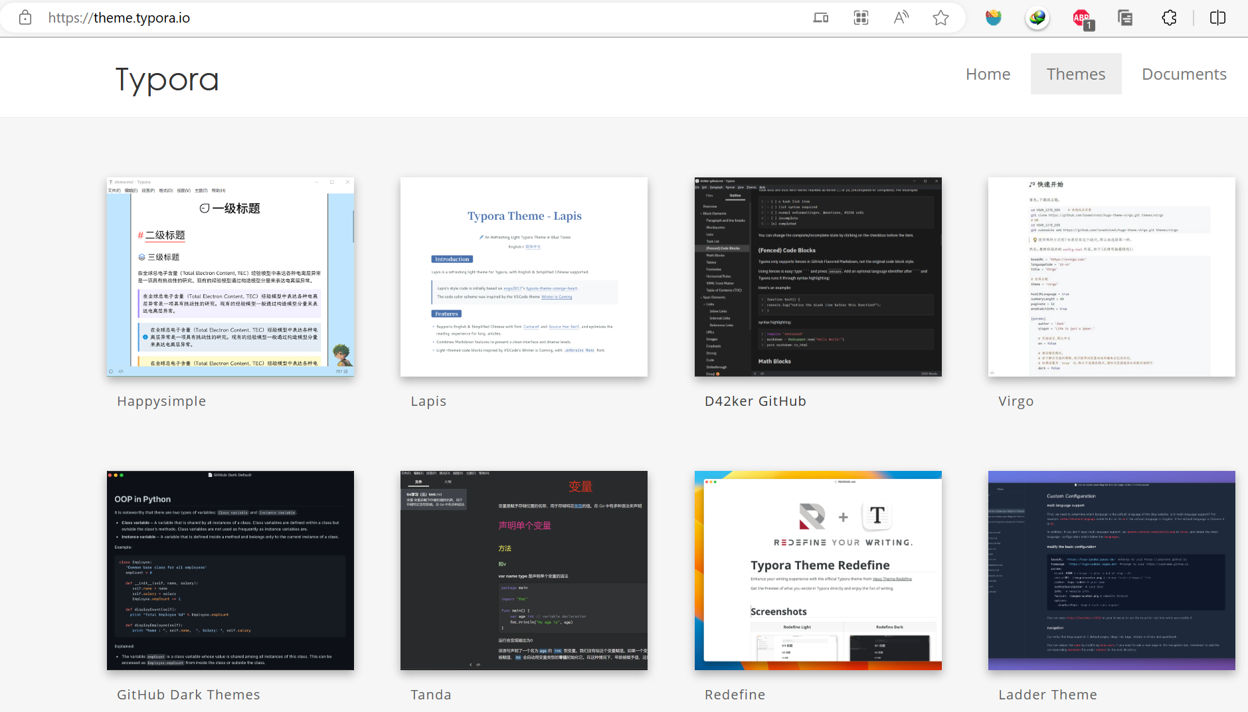Open the blue and yellow extension icon
The image size is (1248, 712).
(994, 18)
